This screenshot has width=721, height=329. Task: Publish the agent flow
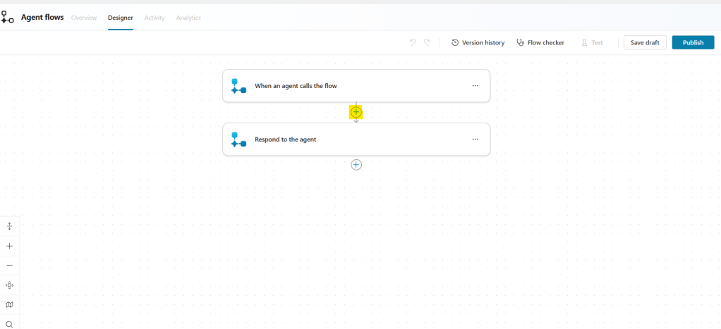click(693, 43)
